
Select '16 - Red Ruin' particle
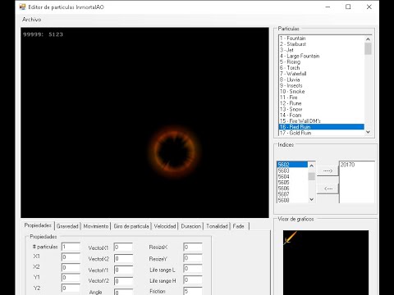[x=322, y=127]
